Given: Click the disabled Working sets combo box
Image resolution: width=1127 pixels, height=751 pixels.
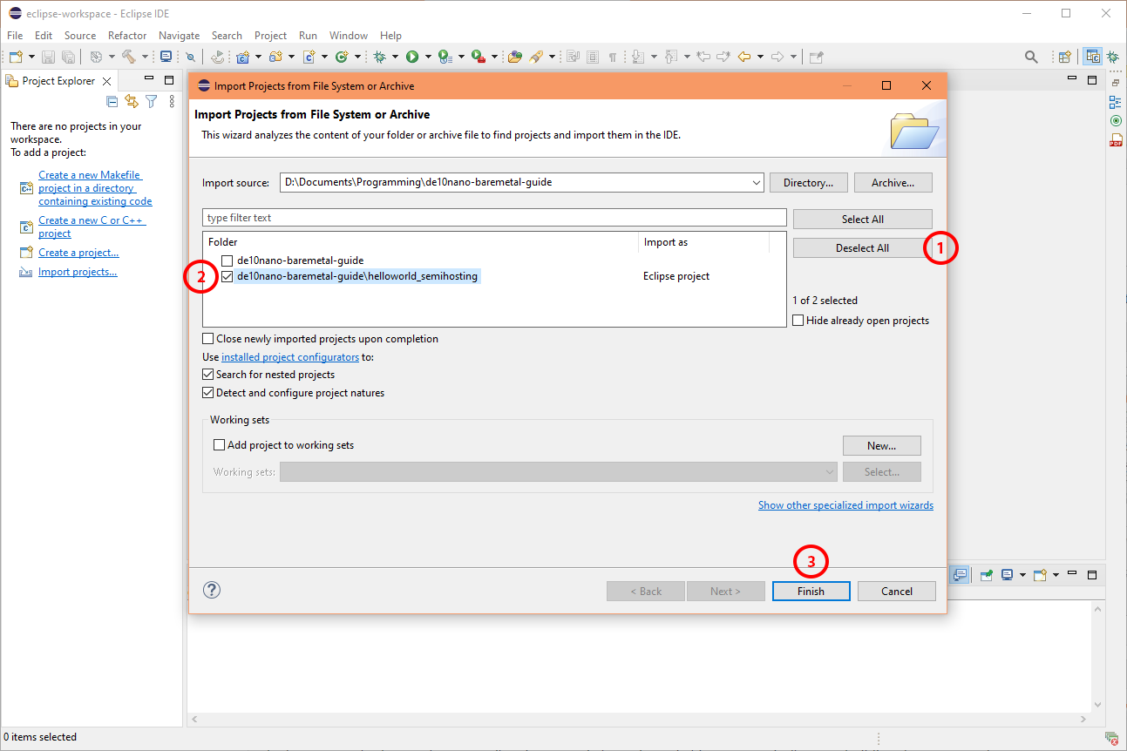Looking at the screenshot, I should pyautogui.click(x=558, y=471).
